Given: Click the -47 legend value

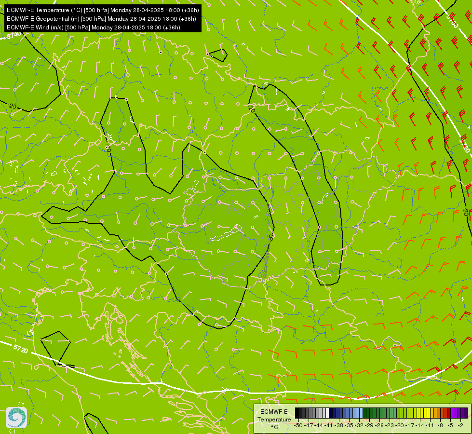Looking at the screenshot, I should pyautogui.click(x=309, y=425).
